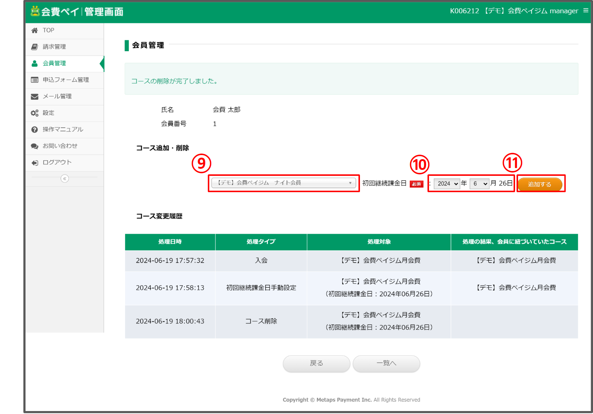This screenshot has width=593, height=414.
Task: Open 申込フォーム管理 from the side menu
Action: pyautogui.click(x=66, y=80)
